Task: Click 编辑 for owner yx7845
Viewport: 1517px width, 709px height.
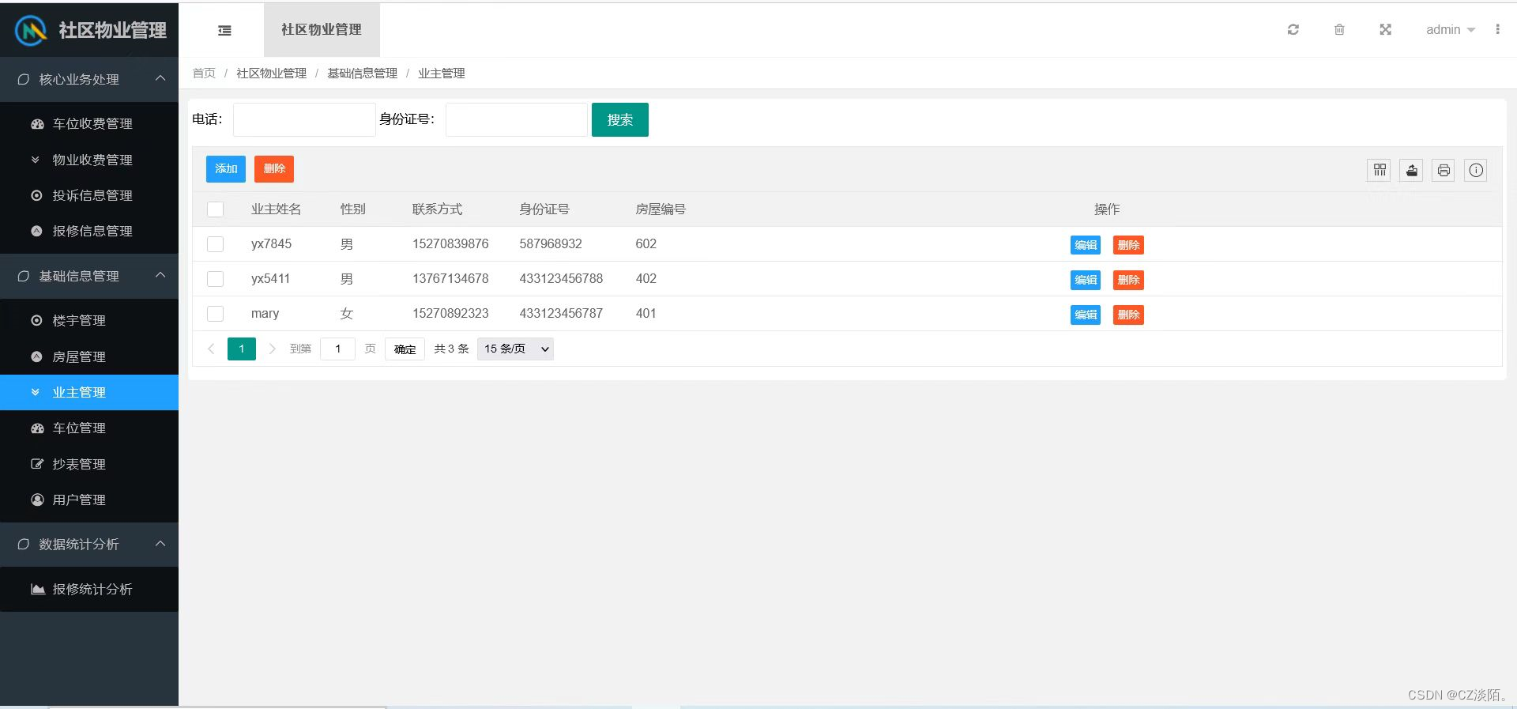Action: tap(1086, 245)
